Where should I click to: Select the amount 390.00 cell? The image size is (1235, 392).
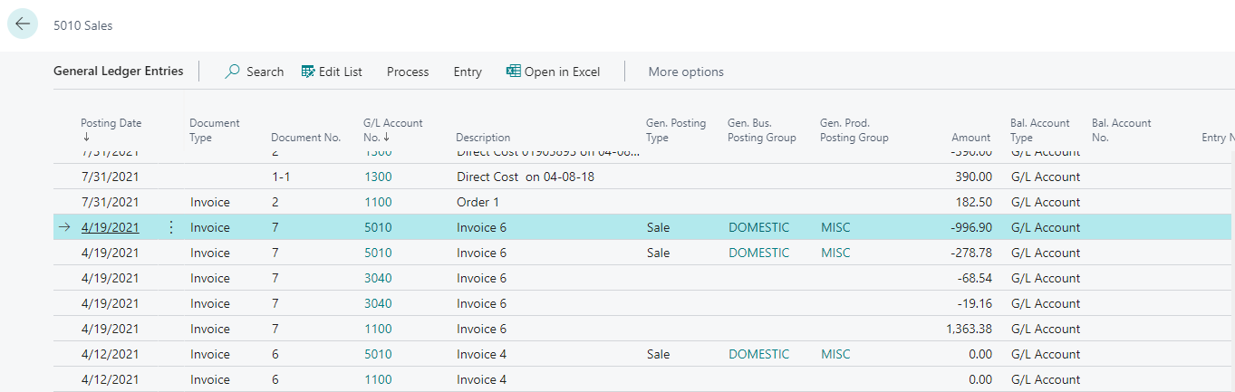[x=974, y=177]
